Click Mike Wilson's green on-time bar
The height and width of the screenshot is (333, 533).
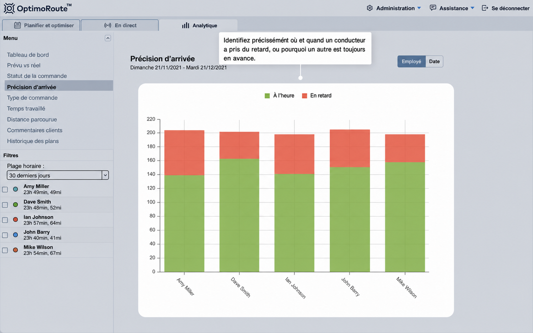click(405, 217)
